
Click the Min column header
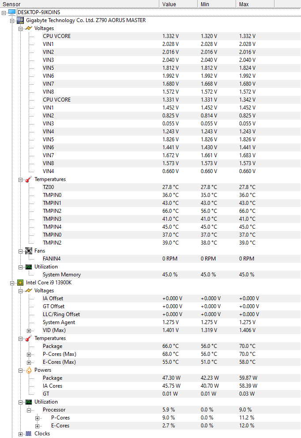[217, 4]
